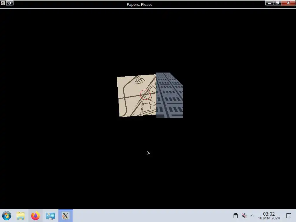Open the file manager from the taskbar
The image size is (296, 222).
point(21,216)
